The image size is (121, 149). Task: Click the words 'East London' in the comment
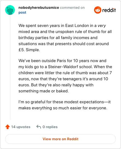coord(77,25)
